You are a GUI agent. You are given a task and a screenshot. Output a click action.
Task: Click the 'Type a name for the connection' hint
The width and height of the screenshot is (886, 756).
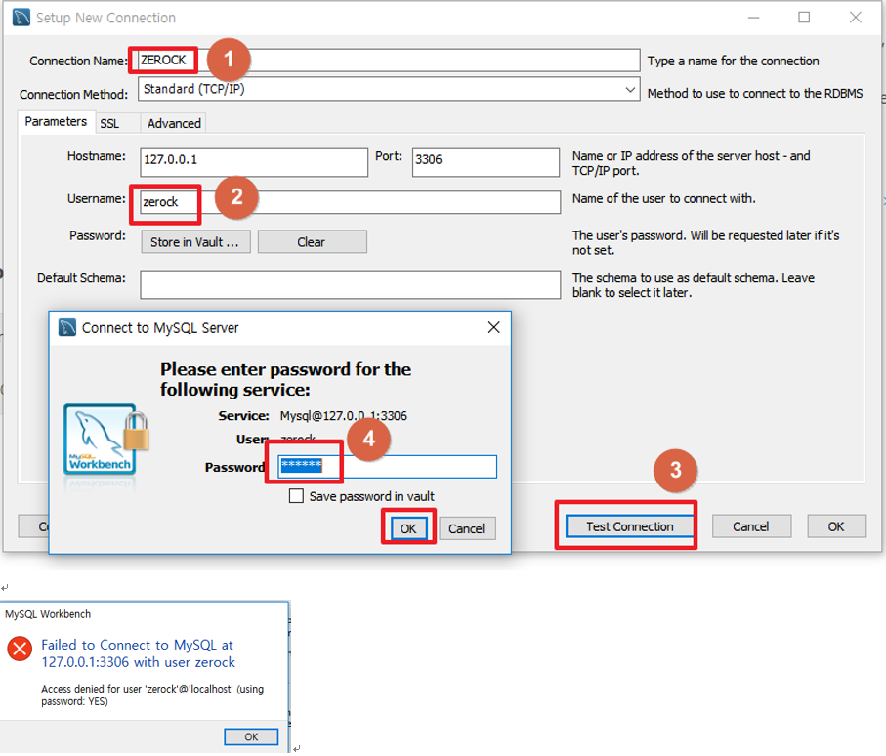(733, 61)
